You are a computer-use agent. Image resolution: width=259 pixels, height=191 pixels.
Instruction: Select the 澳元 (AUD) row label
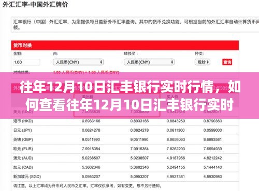23,158
